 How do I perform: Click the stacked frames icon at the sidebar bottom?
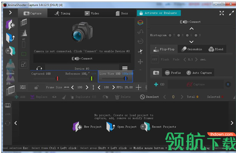(x=10, y=90)
